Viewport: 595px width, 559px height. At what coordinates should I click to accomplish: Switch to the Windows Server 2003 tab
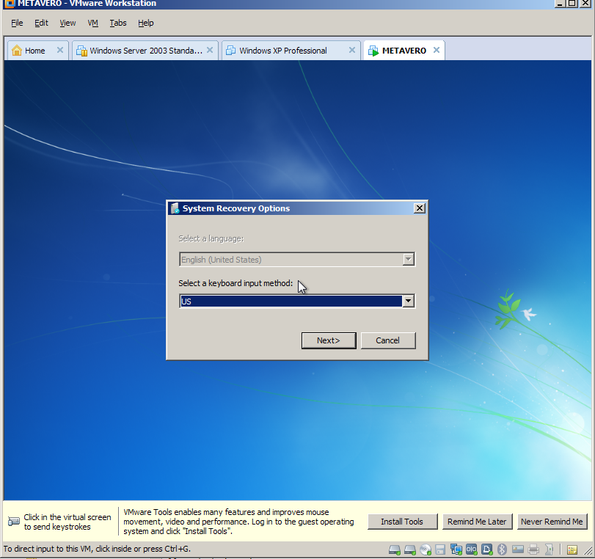point(146,51)
